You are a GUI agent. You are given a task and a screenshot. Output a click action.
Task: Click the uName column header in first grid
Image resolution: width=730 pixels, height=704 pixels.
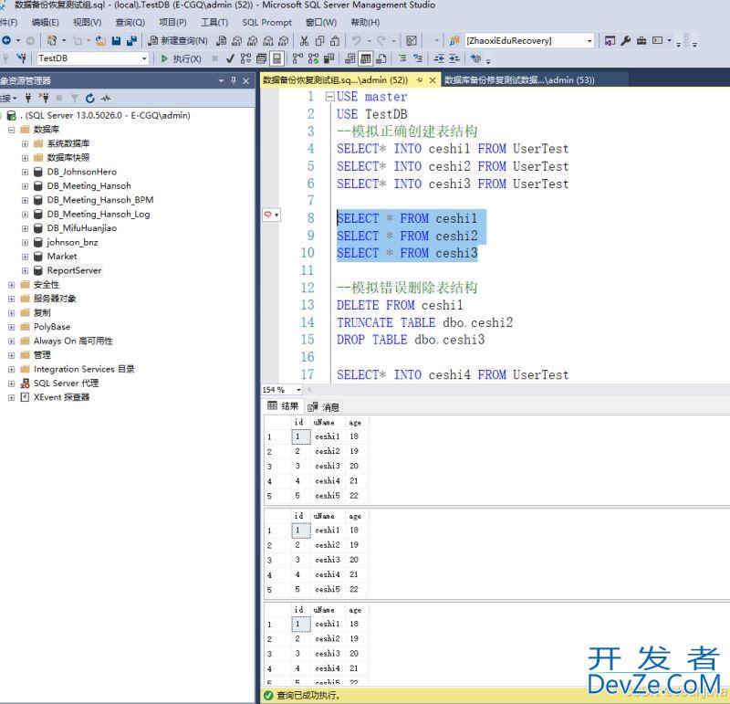coord(324,422)
